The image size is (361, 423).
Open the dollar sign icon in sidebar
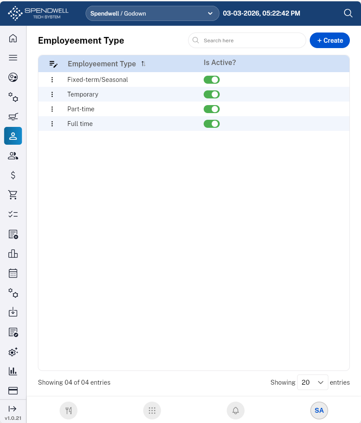coord(13,175)
